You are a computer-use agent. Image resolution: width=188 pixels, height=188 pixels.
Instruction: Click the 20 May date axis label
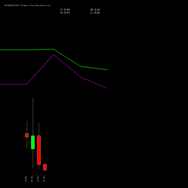coord(32,179)
